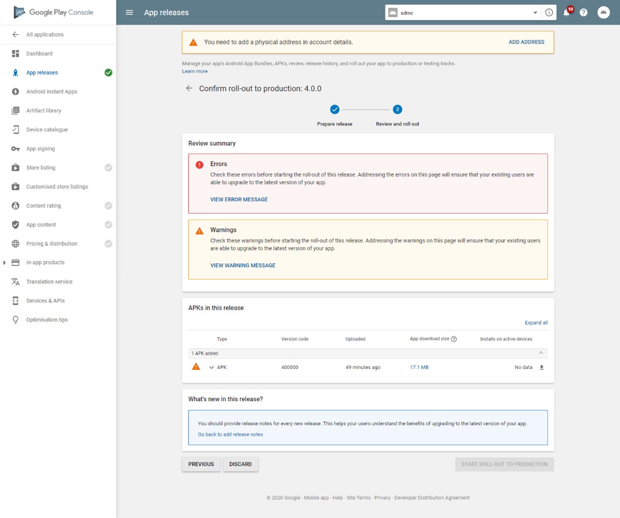620x518 pixels.
Task: Go to Pricing & distribution
Action: click(x=51, y=244)
